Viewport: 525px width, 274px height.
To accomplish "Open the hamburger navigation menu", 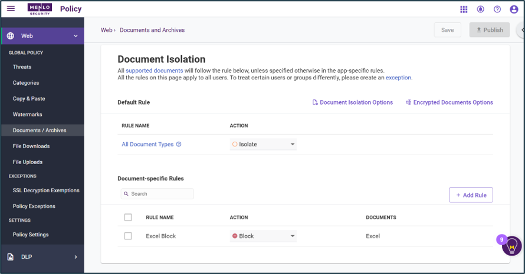I will [x=11, y=9].
